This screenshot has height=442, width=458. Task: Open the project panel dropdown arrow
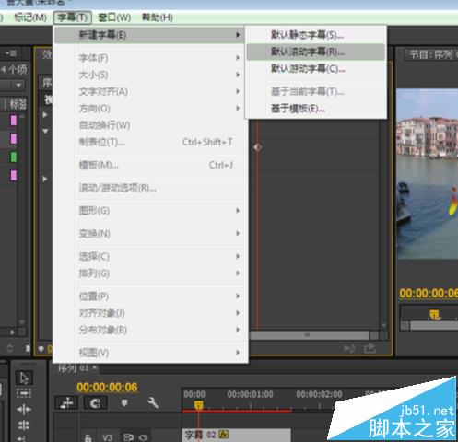coord(18,85)
